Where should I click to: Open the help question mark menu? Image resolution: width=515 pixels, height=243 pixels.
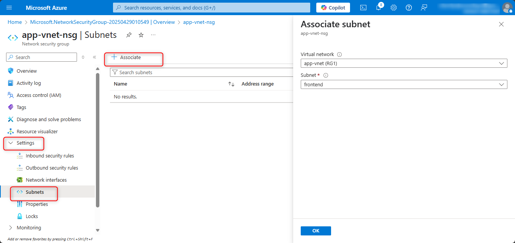[x=409, y=8]
